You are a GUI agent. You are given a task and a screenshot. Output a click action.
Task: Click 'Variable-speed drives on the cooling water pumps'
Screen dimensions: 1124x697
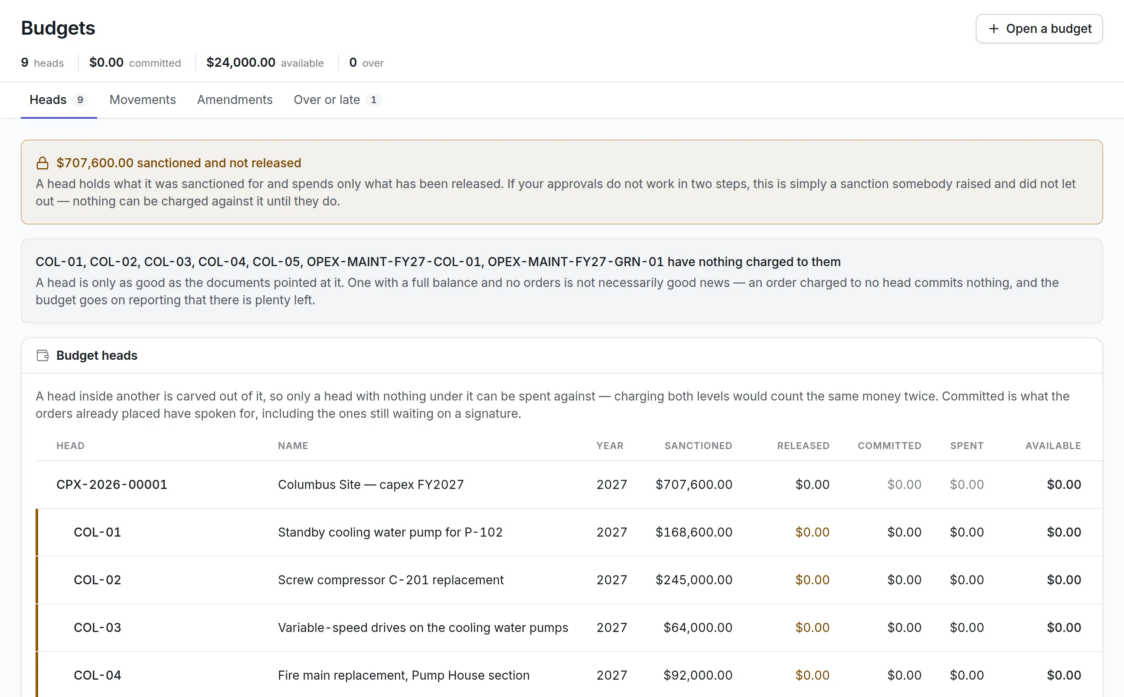(x=423, y=627)
